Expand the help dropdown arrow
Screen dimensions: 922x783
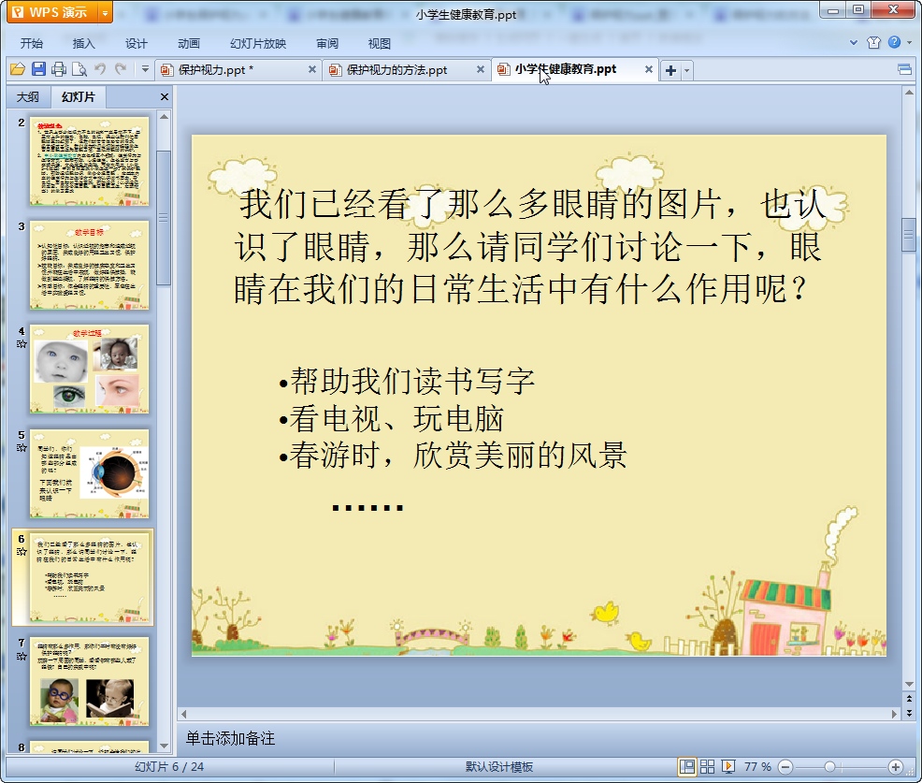pos(909,42)
